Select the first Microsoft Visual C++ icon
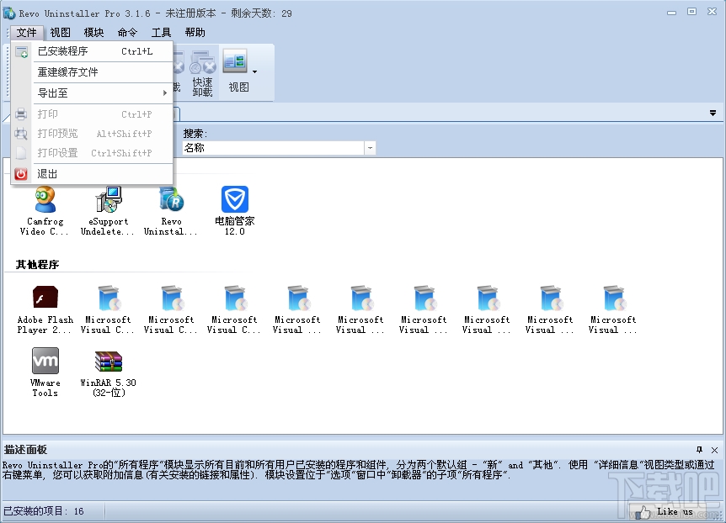726x523 pixels. coord(107,298)
